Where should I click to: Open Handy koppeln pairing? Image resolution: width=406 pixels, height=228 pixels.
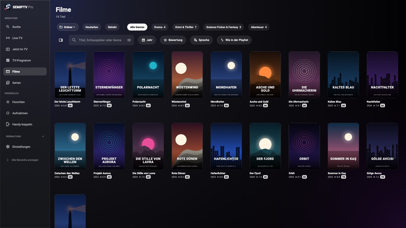pyautogui.click(x=25, y=124)
